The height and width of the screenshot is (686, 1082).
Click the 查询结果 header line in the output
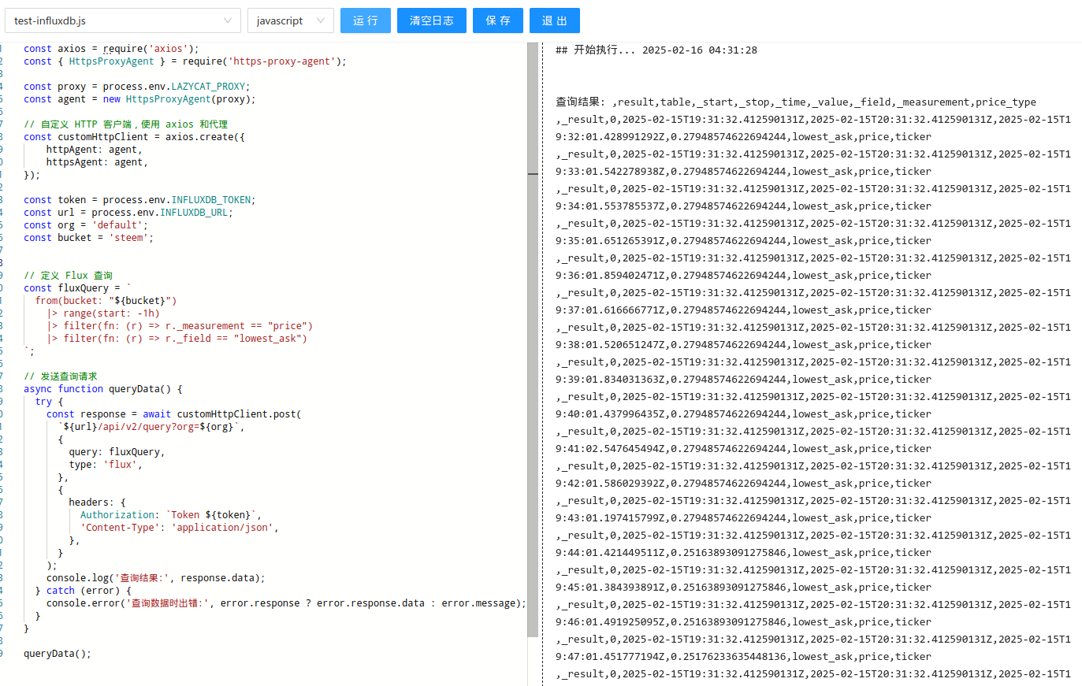[795, 102]
